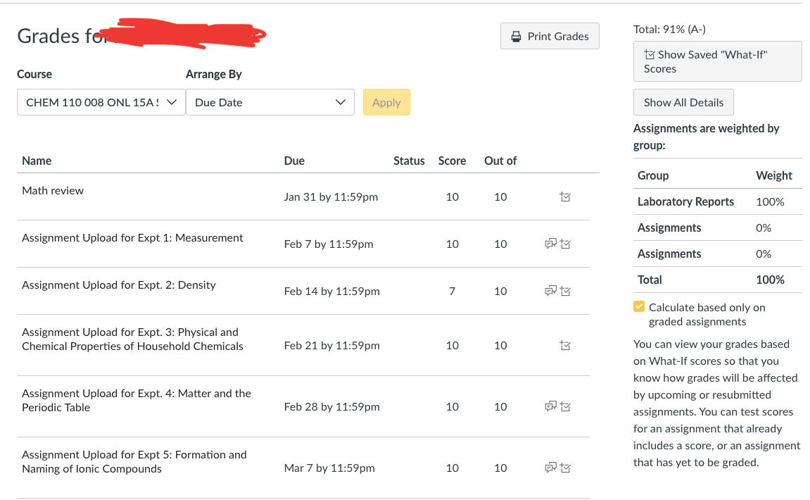810x500 pixels.
Task: Open Assignment Upload for Expt. 2: Density link
Action: [119, 285]
